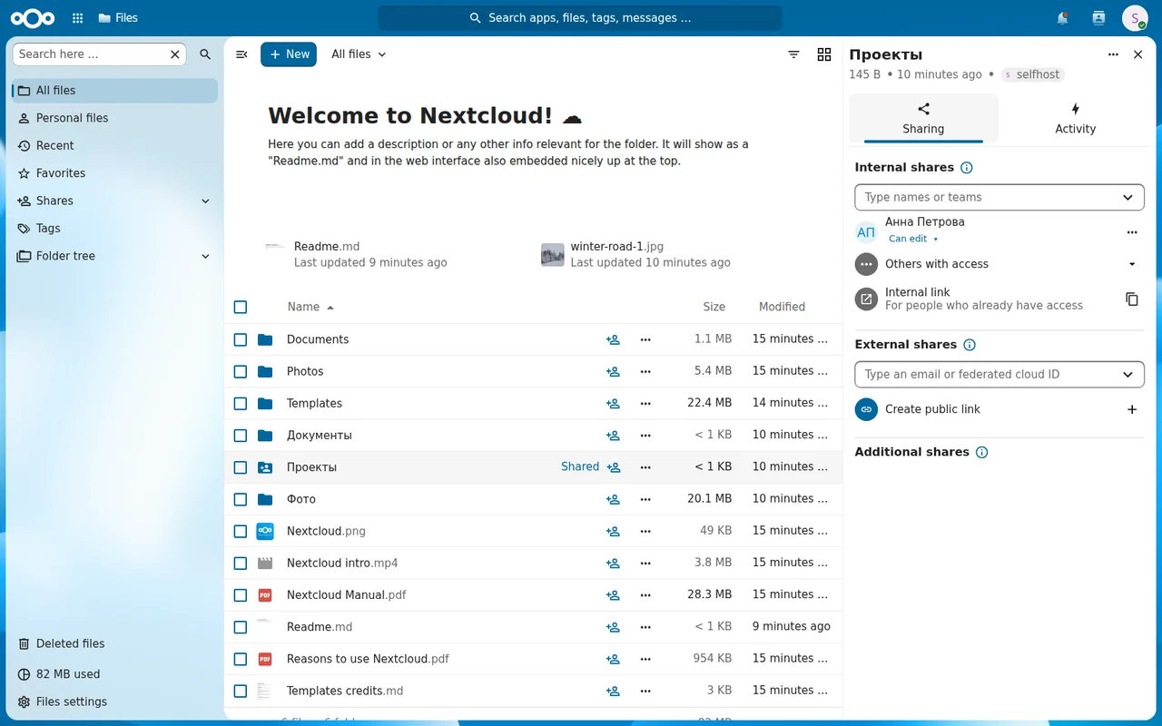Open Personal files view
The image size is (1162, 726).
(114, 118)
